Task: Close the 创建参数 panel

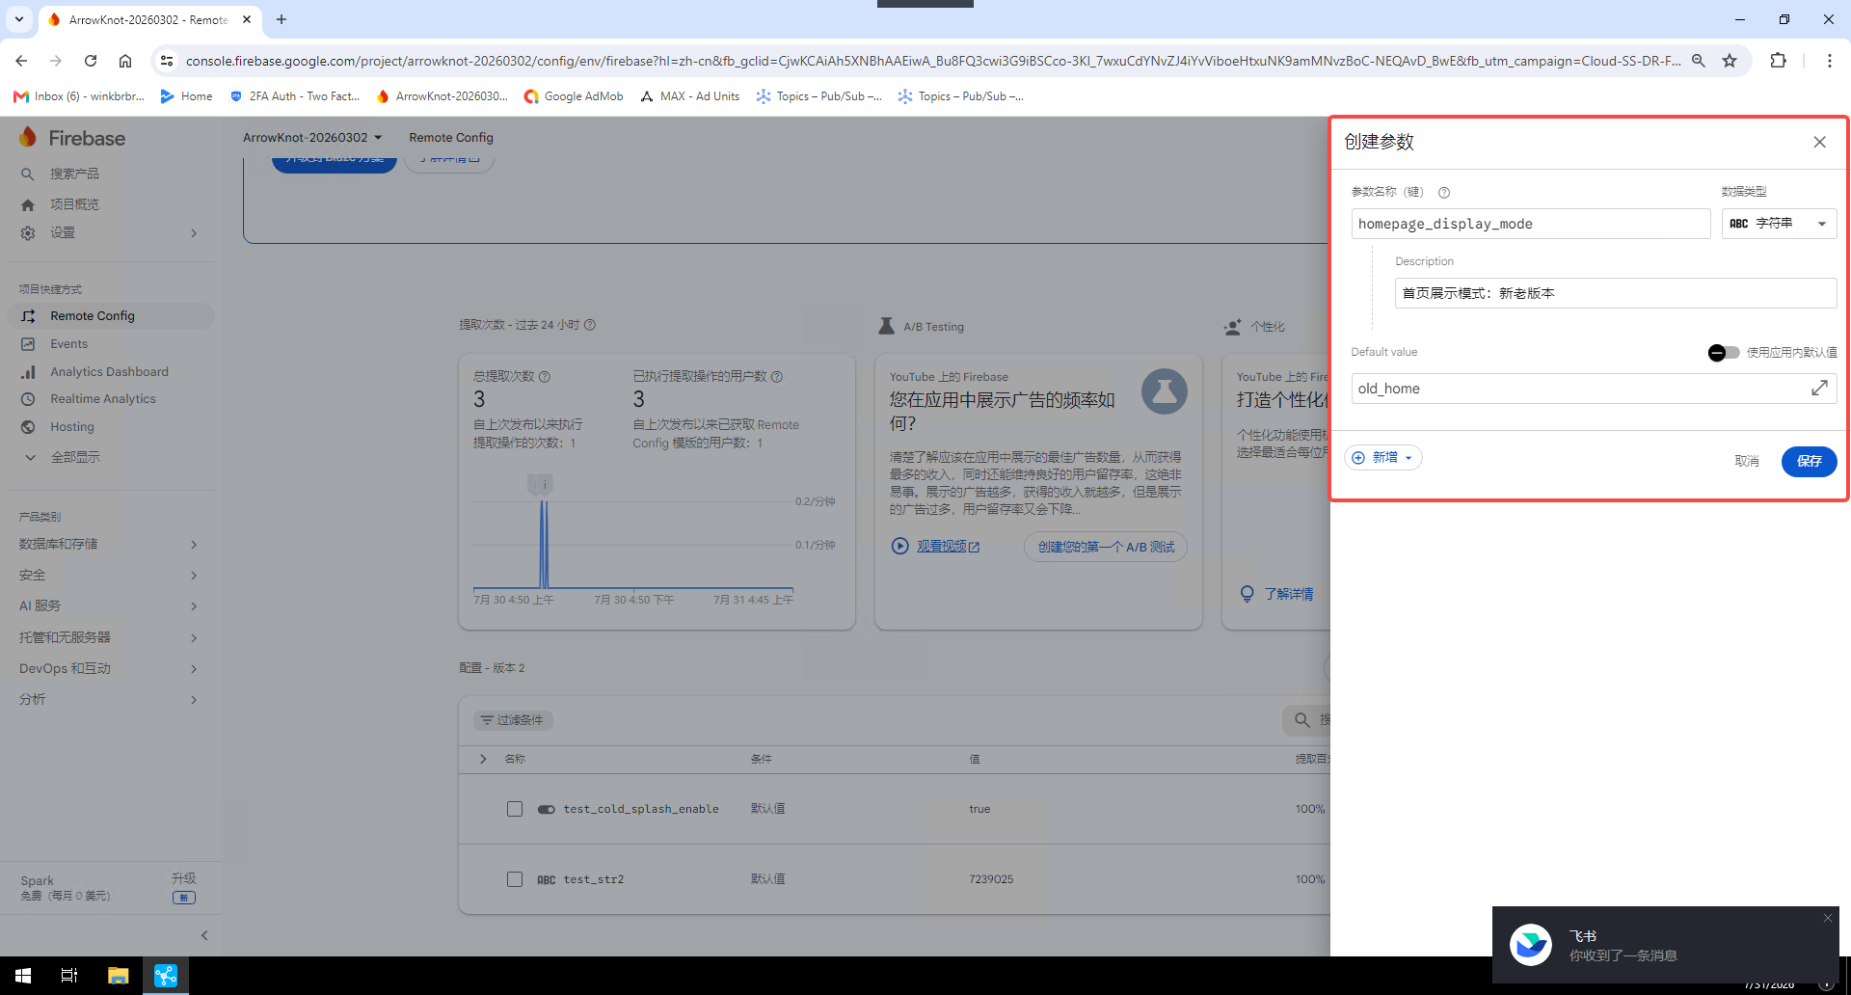Action: click(1819, 142)
